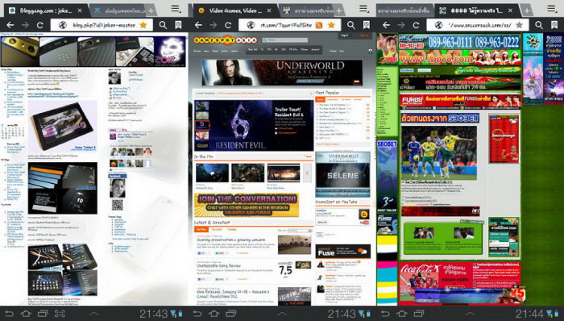The width and height of the screenshot is (564, 321).
Task: Toggle the bookmark star on the Bloggang address bar
Action: tap(143, 25)
